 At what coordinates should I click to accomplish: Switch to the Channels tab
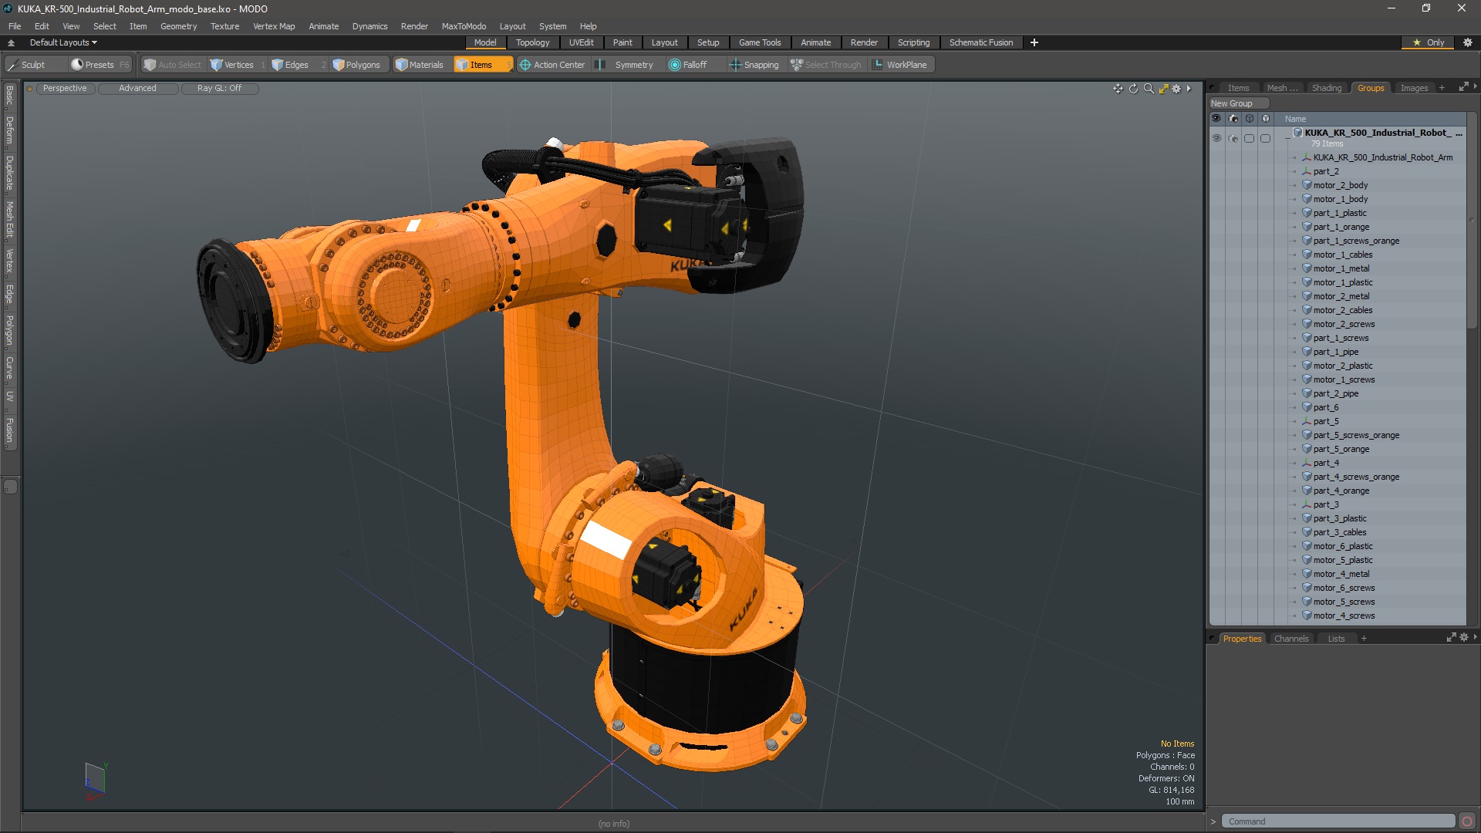pos(1290,639)
